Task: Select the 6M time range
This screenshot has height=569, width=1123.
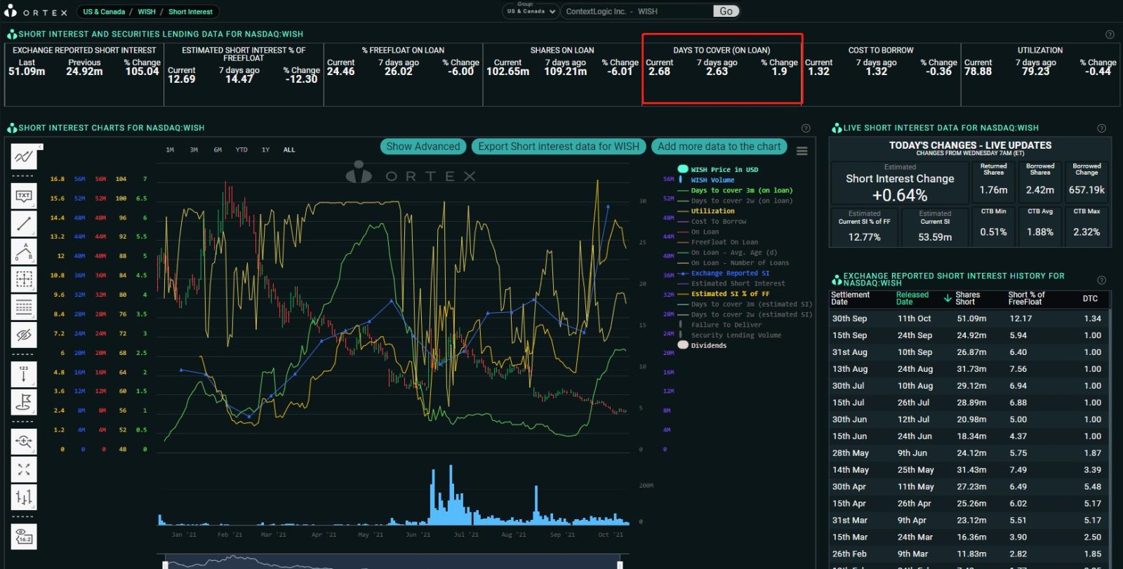Action: [x=218, y=150]
